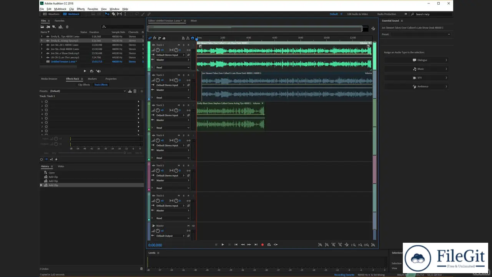
Task: Click the Zoom In Amplitude icon
Action: pyautogui.click(x=320, y=245)
